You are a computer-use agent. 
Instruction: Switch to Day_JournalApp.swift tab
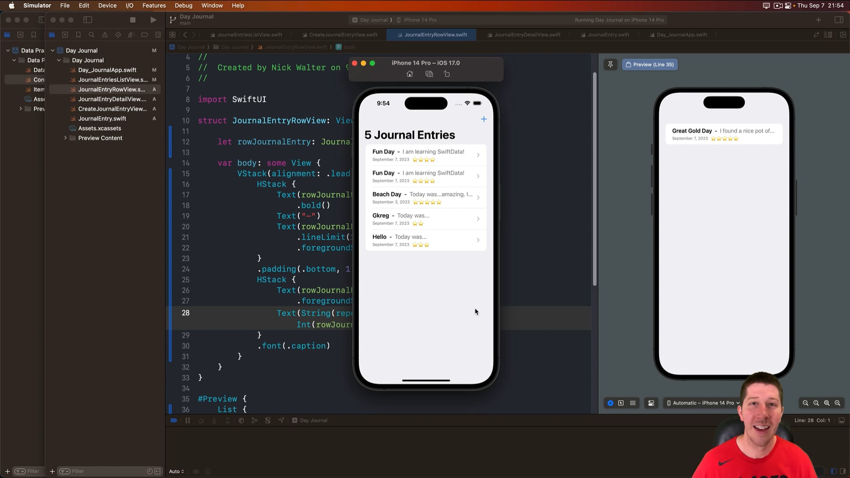coord(678,35)
